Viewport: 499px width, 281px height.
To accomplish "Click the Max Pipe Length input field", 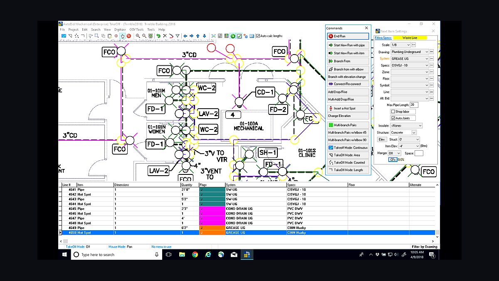I will (x=414, y=105).
